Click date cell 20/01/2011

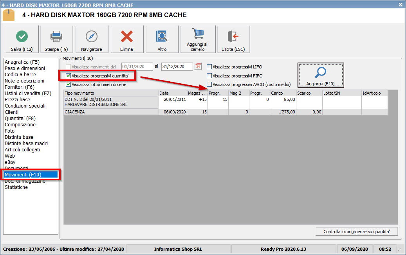point(172,102)
